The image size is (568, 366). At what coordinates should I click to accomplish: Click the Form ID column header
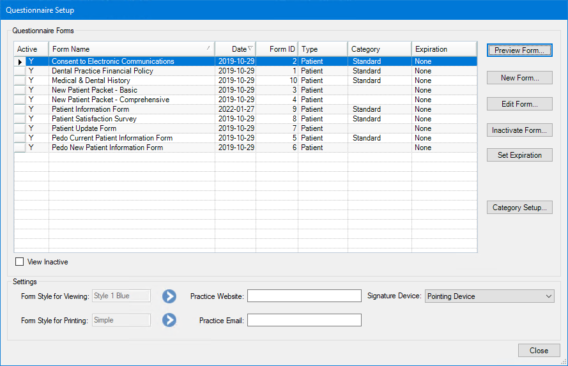point(277,49)
